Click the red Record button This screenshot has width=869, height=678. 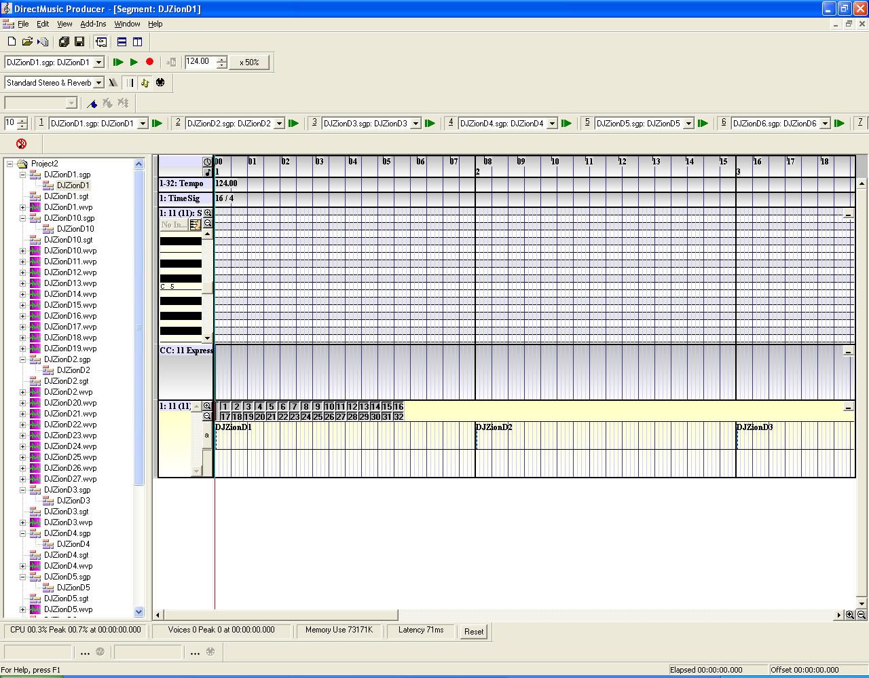150,62
